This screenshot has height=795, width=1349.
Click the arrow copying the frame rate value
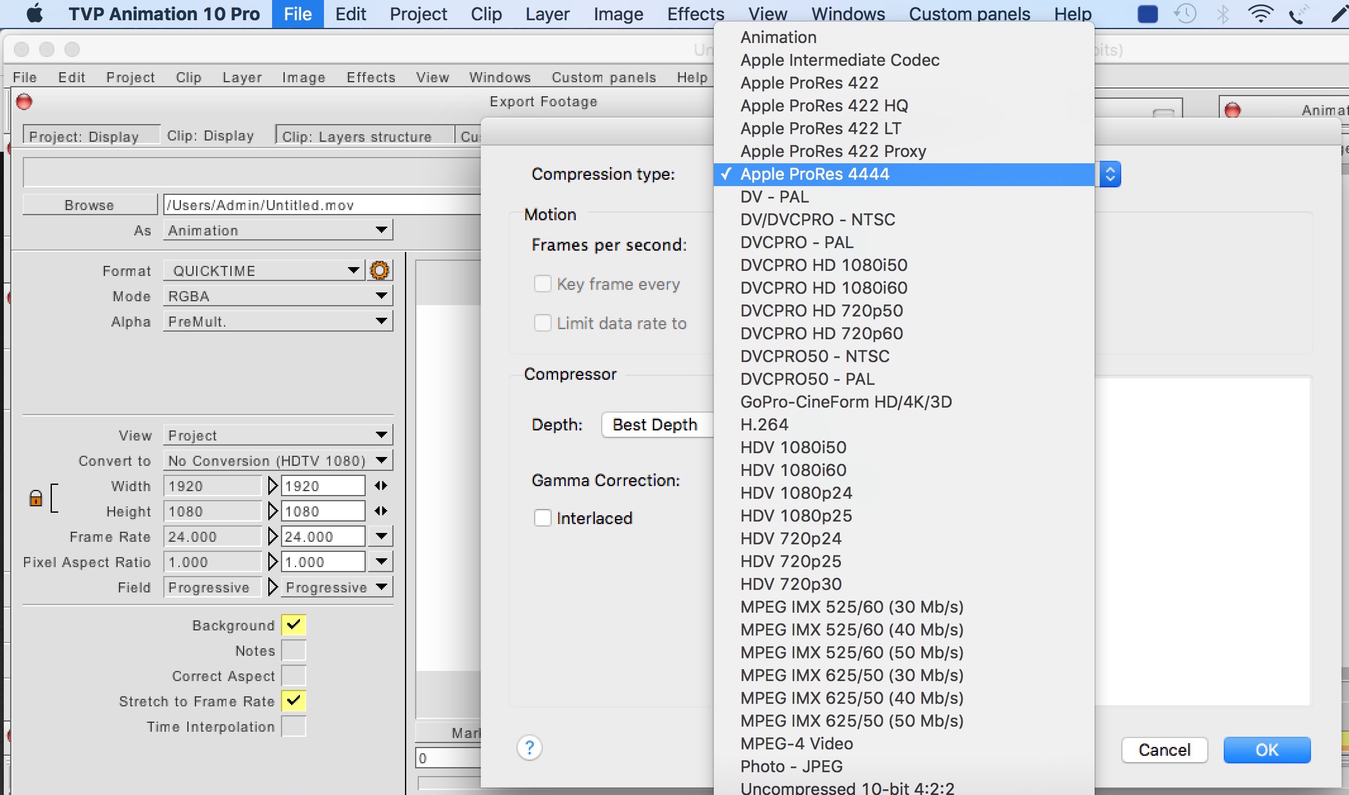pos(273,536)
